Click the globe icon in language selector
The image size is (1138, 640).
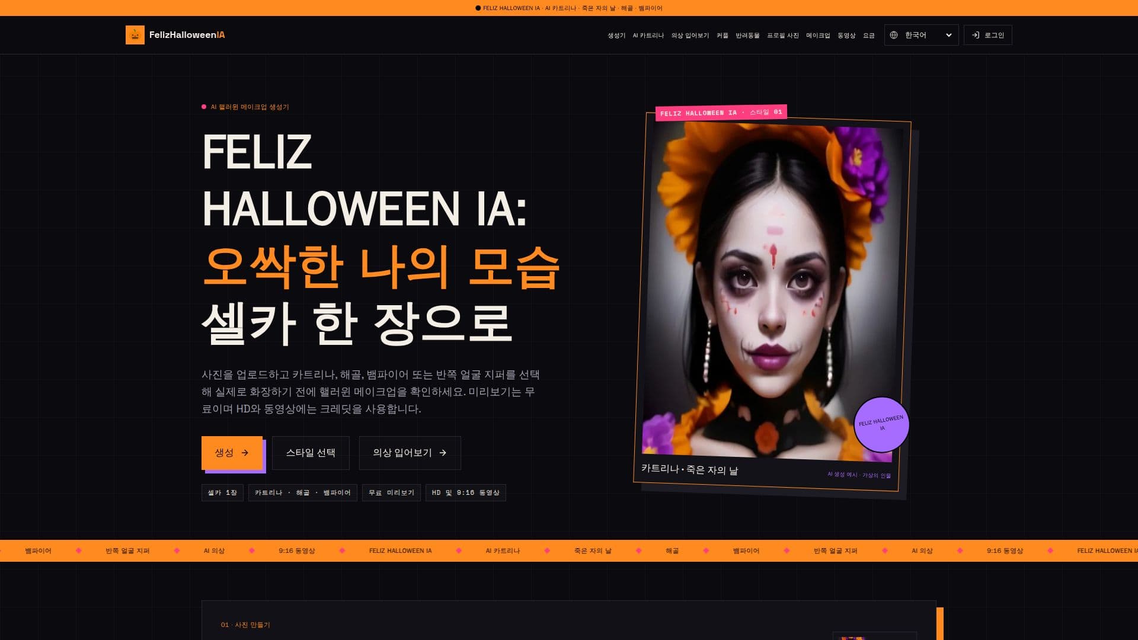[894, 35]
